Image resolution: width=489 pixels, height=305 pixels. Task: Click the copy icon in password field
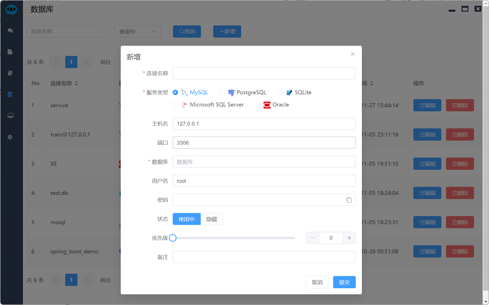point(349,200)
